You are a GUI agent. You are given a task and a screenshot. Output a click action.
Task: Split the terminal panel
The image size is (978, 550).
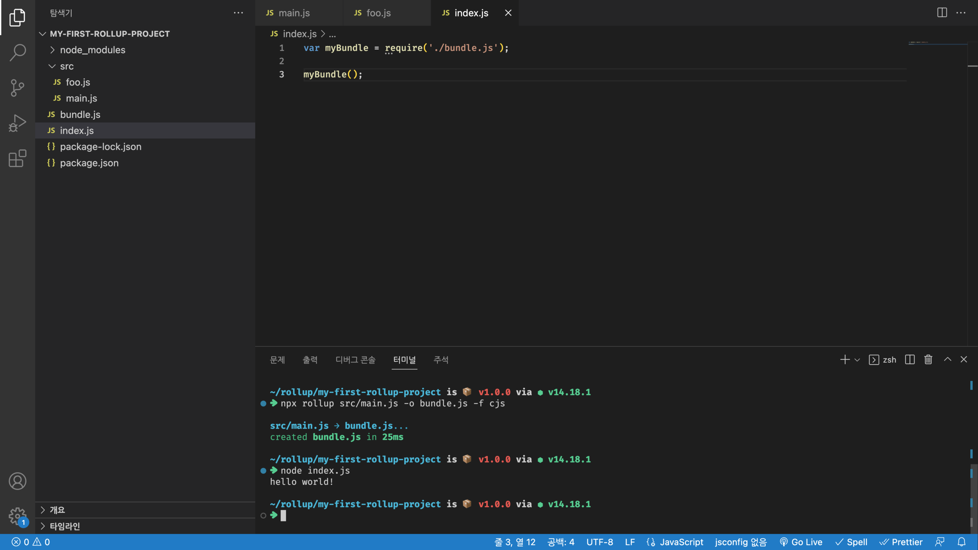pos(910,359)
